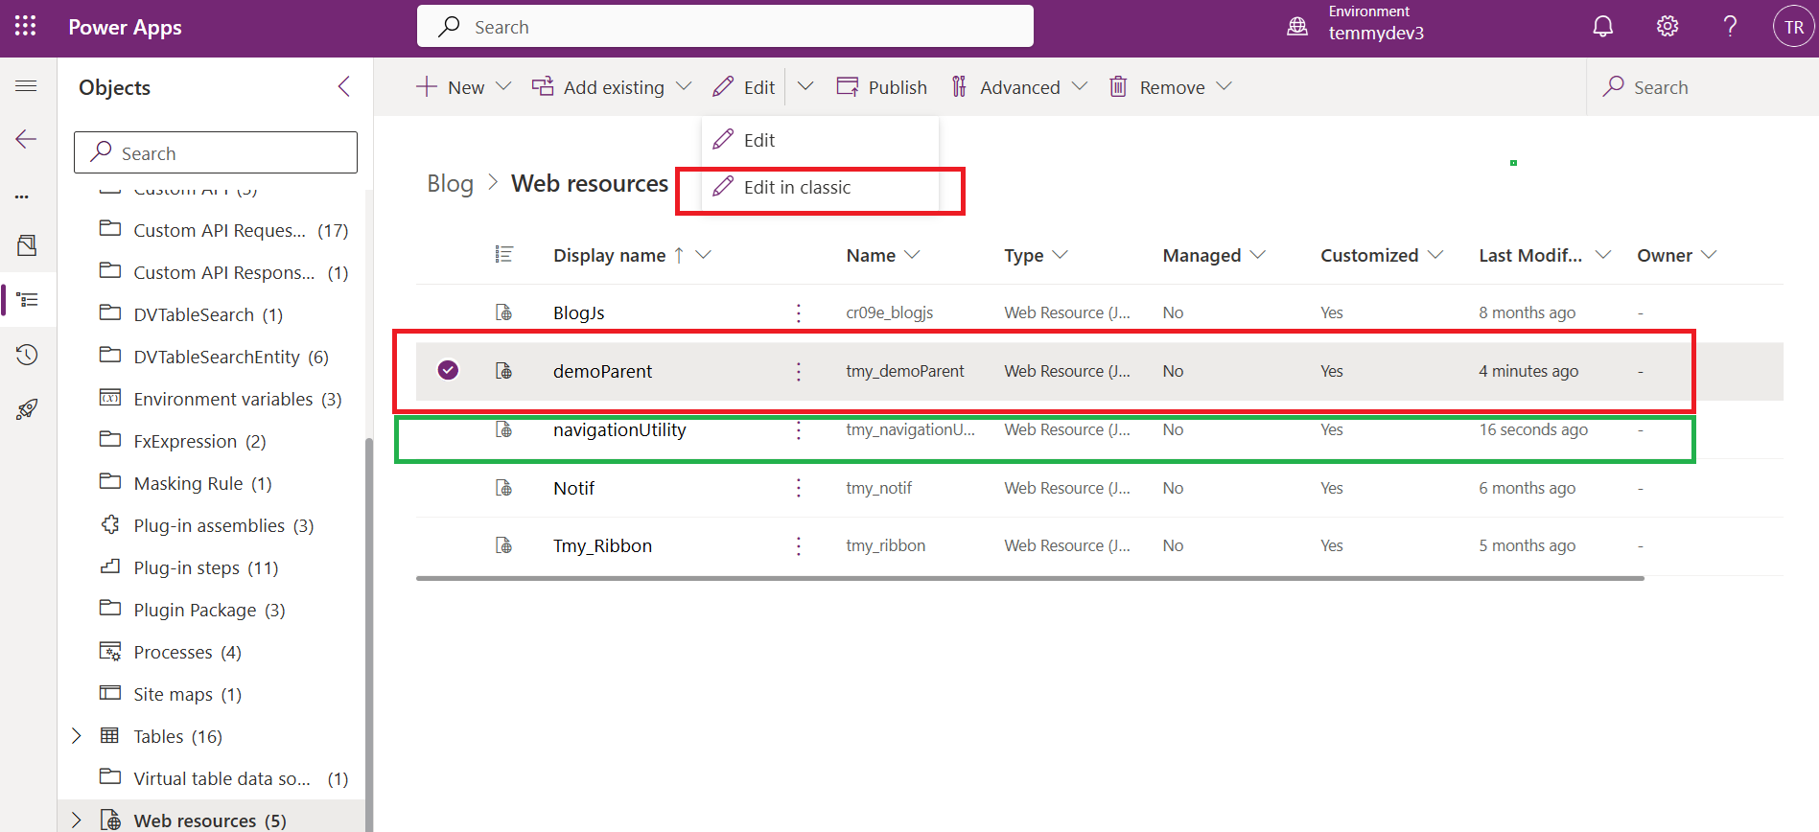Image resolution: width=1819 pixels, height=832 pixels.
Task: Open the Name column filter menu
Action: coord(912,255)
